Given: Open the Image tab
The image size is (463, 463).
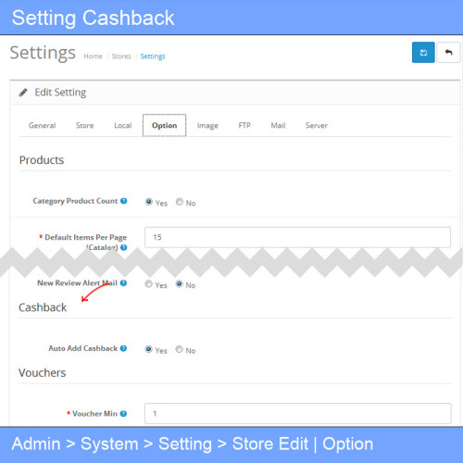Looking at the screenshot, I should (207, 125).
